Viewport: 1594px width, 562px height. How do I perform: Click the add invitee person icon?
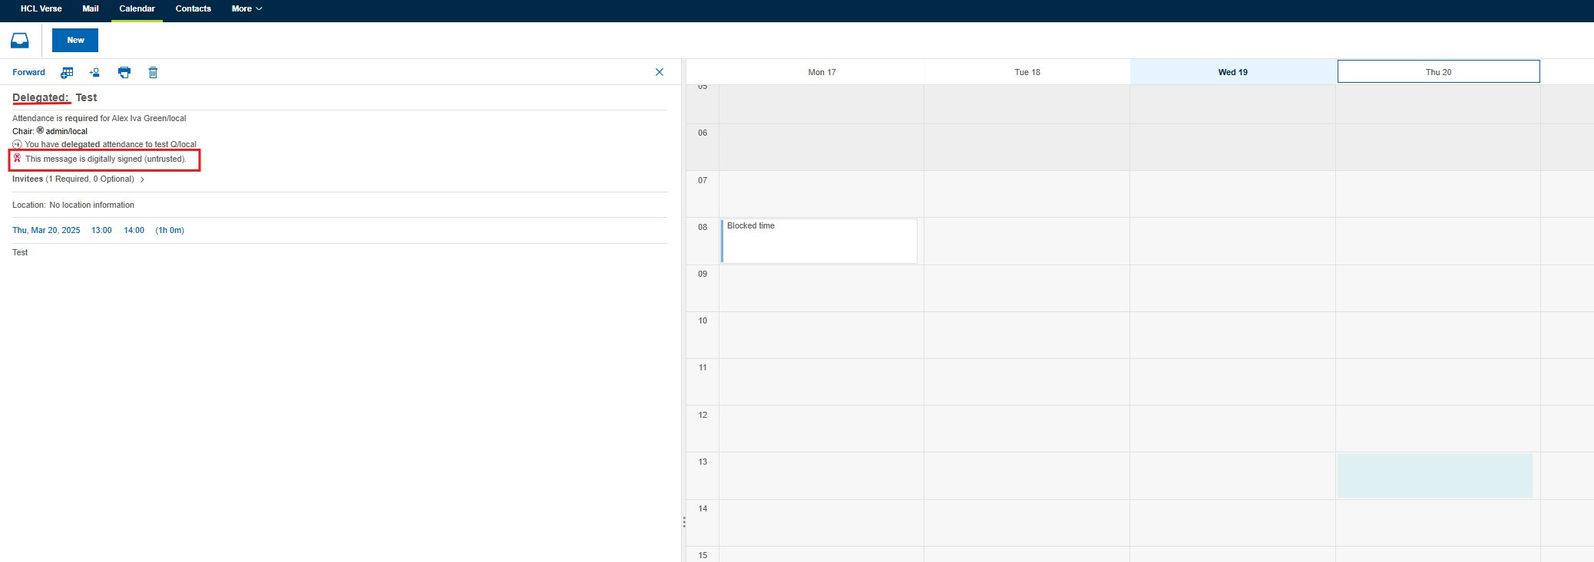tap(94, 72)
